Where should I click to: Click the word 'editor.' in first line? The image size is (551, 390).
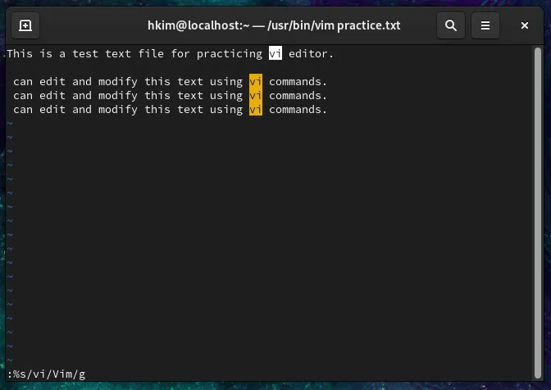311,54
